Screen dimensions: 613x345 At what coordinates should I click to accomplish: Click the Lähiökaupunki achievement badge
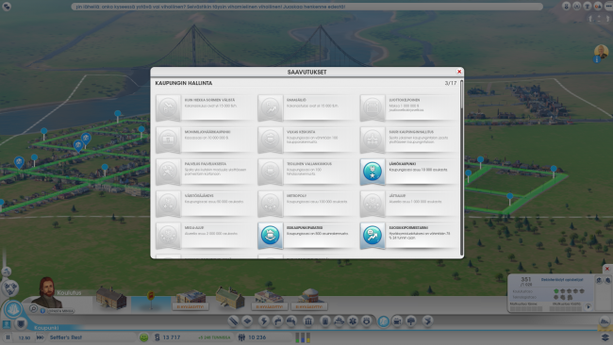pos(373,172)
